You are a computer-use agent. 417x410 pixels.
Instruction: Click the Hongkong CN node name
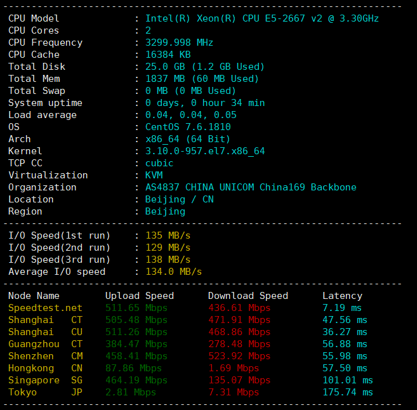(45, 368)
